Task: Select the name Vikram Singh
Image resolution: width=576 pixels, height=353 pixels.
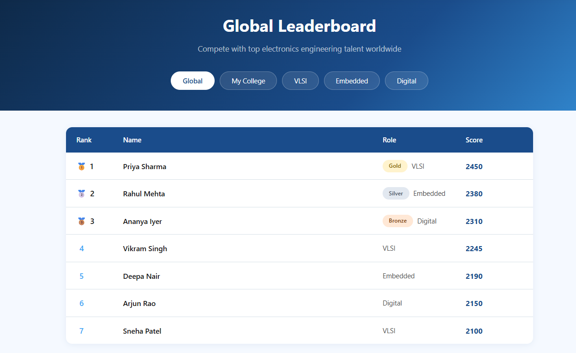Action: pos(145,248)
